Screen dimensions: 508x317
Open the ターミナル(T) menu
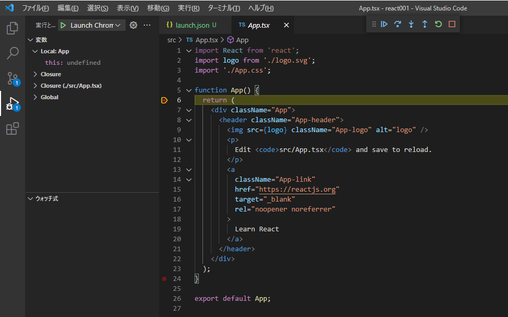point(223,8)
